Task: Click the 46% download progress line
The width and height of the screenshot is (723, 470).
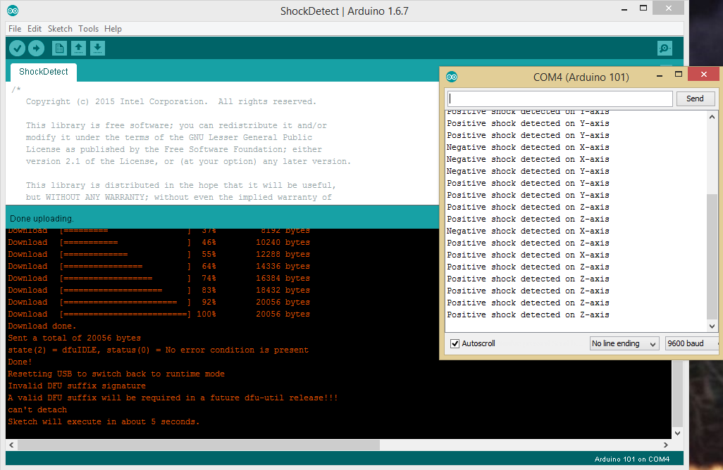Action: [159, 242]
